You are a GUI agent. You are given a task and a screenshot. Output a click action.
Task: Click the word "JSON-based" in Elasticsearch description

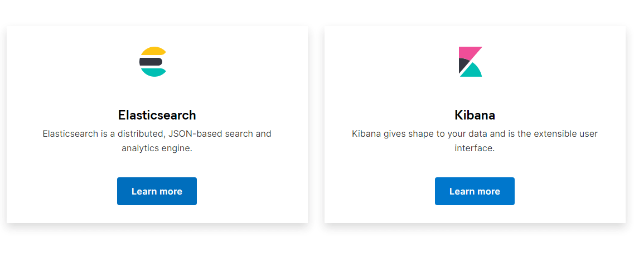point(191,133)
